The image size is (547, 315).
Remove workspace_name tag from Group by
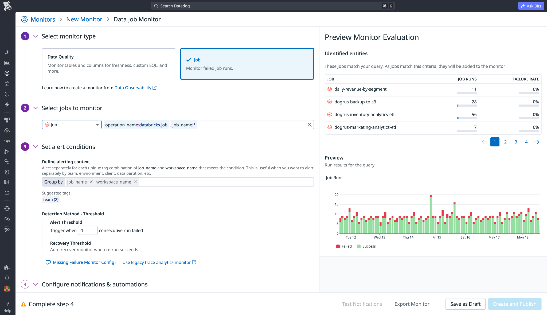click(135, 182)
